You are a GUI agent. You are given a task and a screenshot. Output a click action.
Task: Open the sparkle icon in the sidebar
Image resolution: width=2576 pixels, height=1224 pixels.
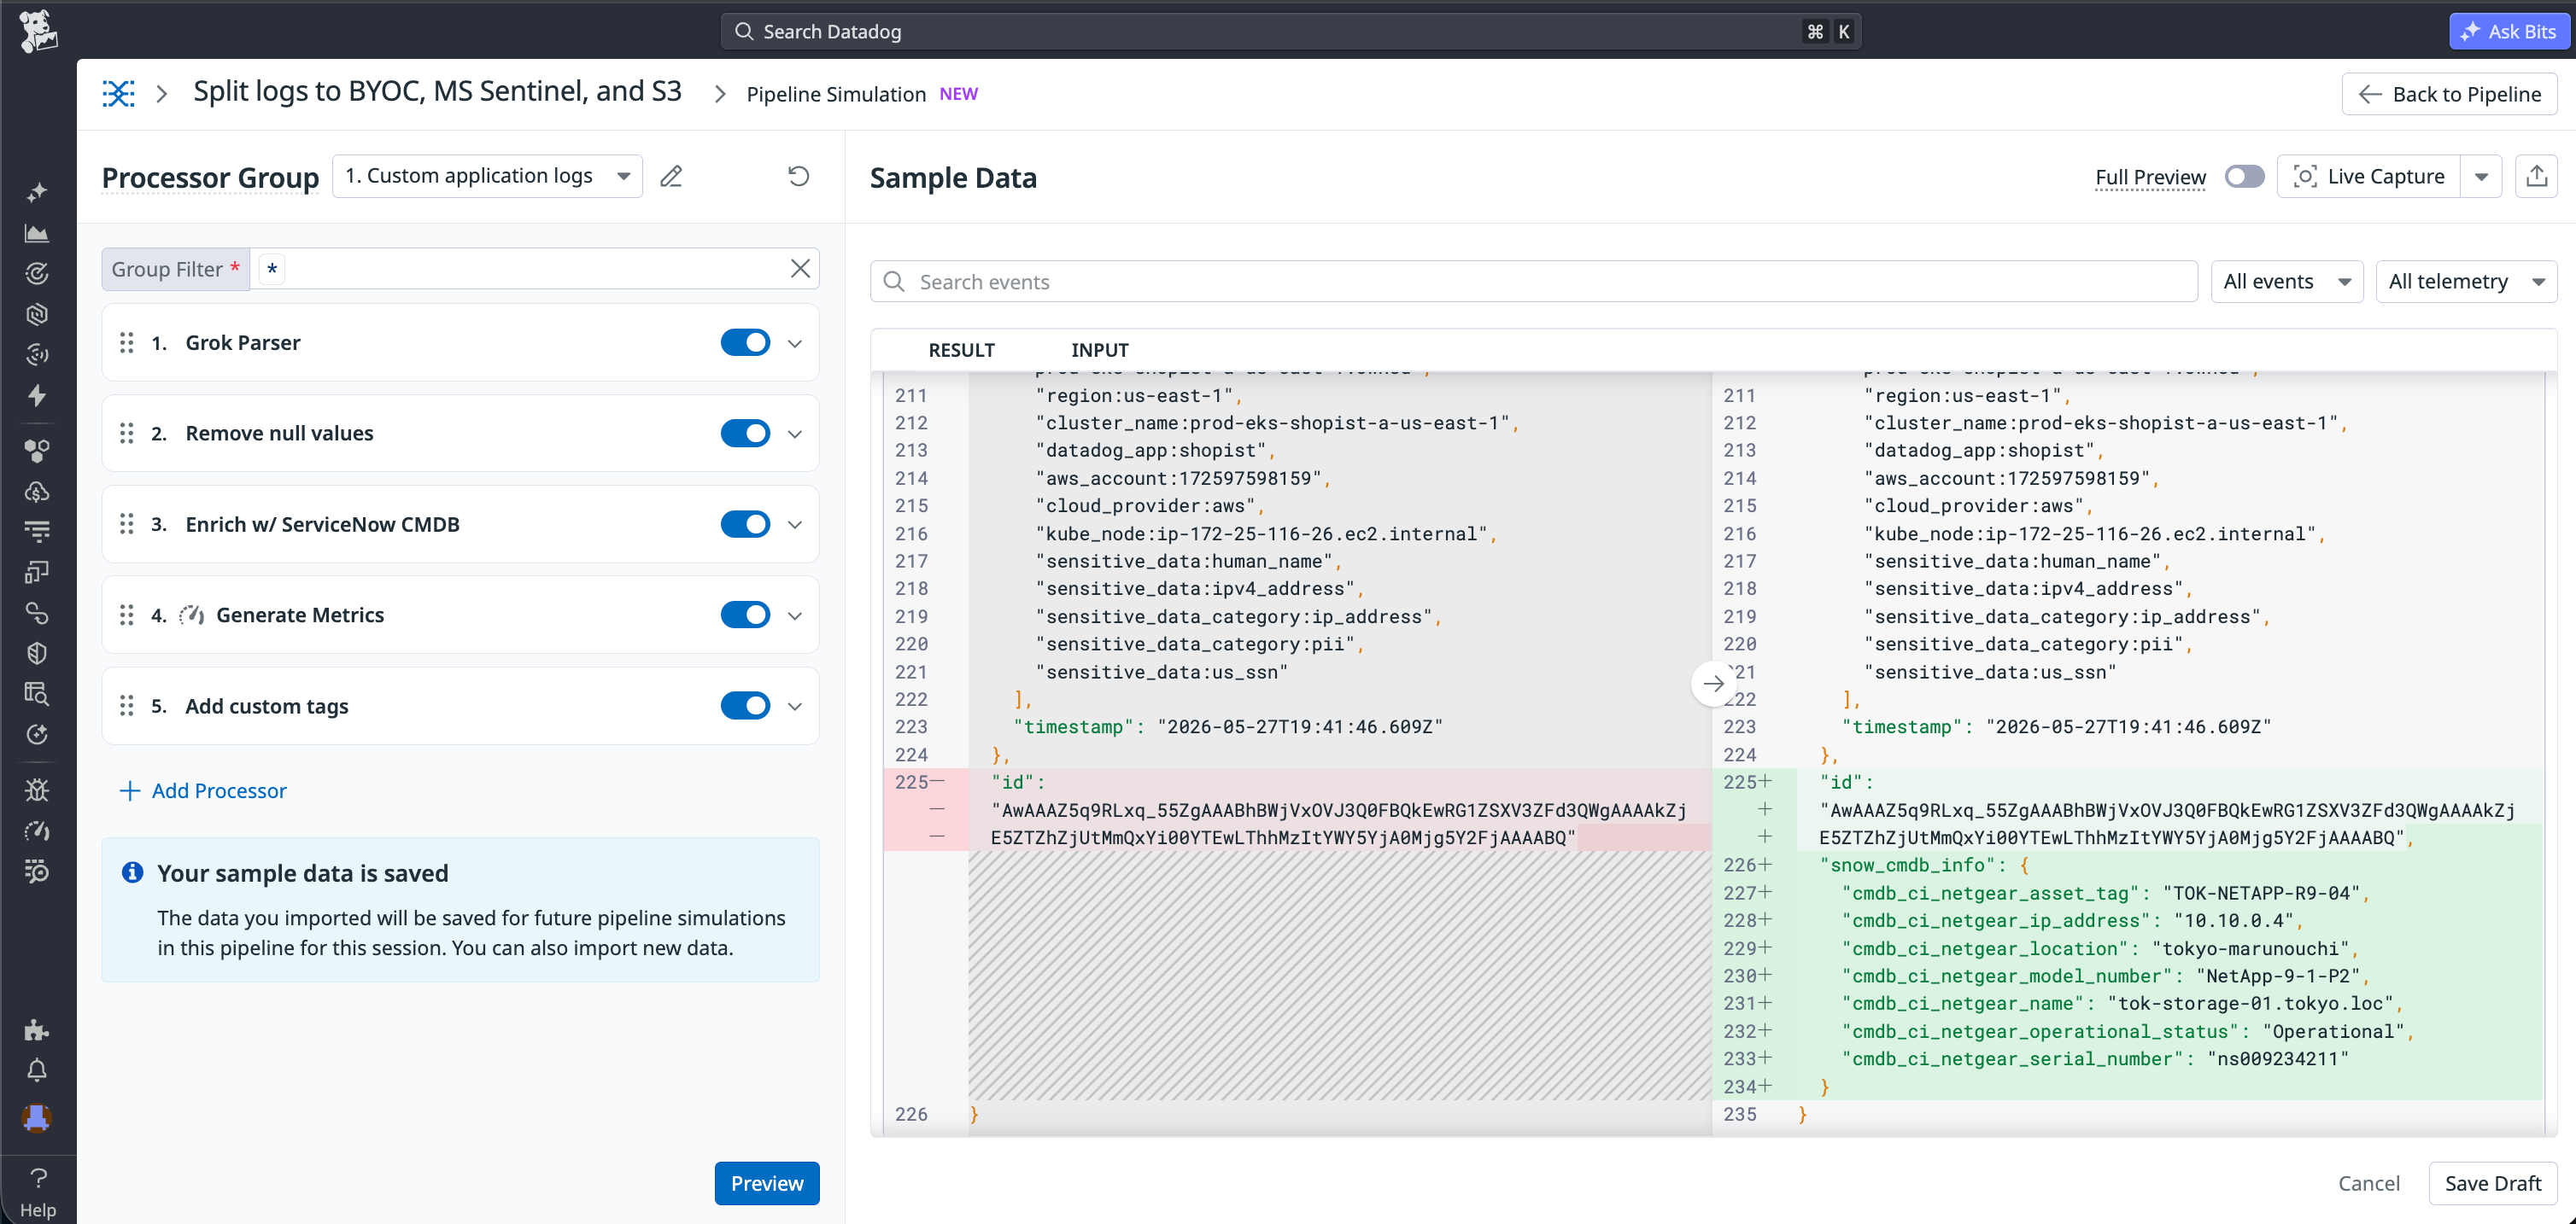tap(37, 192)
